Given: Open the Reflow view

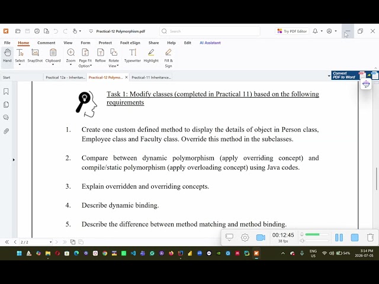Looking at the screenshot, I should point(100,56).
